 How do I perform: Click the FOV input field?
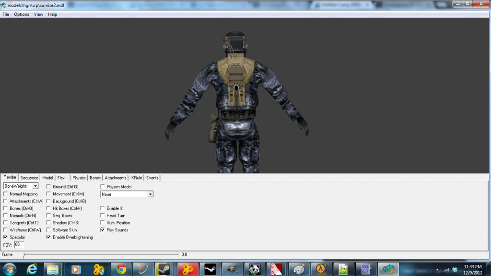click(x=19, y=245)
